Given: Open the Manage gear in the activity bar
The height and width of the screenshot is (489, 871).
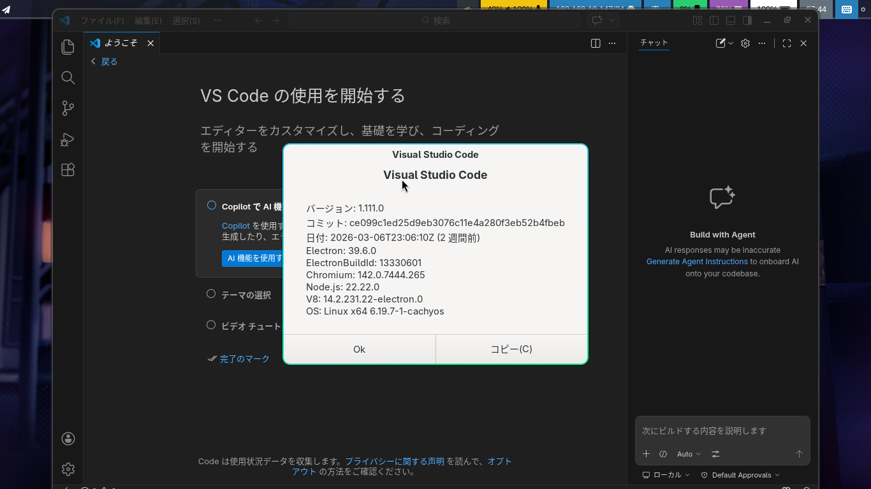Looking at the screenshot, I should click(68, 469).
